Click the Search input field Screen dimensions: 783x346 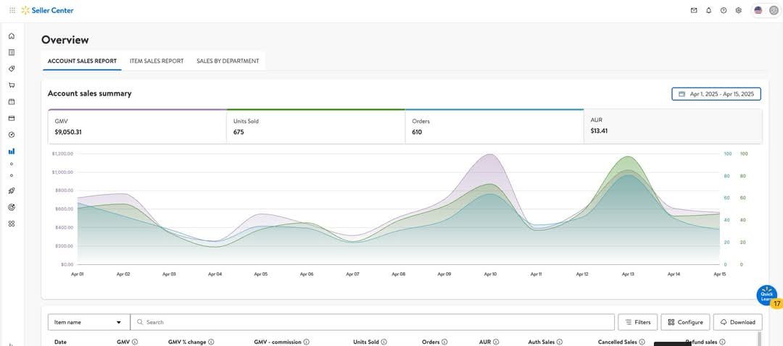tap(373, 322)
